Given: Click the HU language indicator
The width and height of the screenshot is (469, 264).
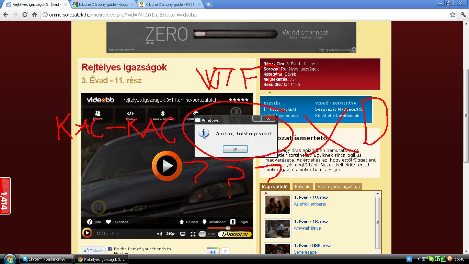Looking at the screenshot, I should pos(409,259).
